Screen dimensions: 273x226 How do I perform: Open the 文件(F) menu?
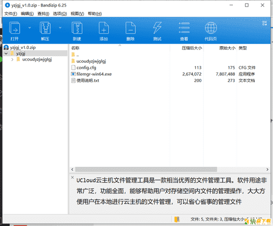click(11, 13)
